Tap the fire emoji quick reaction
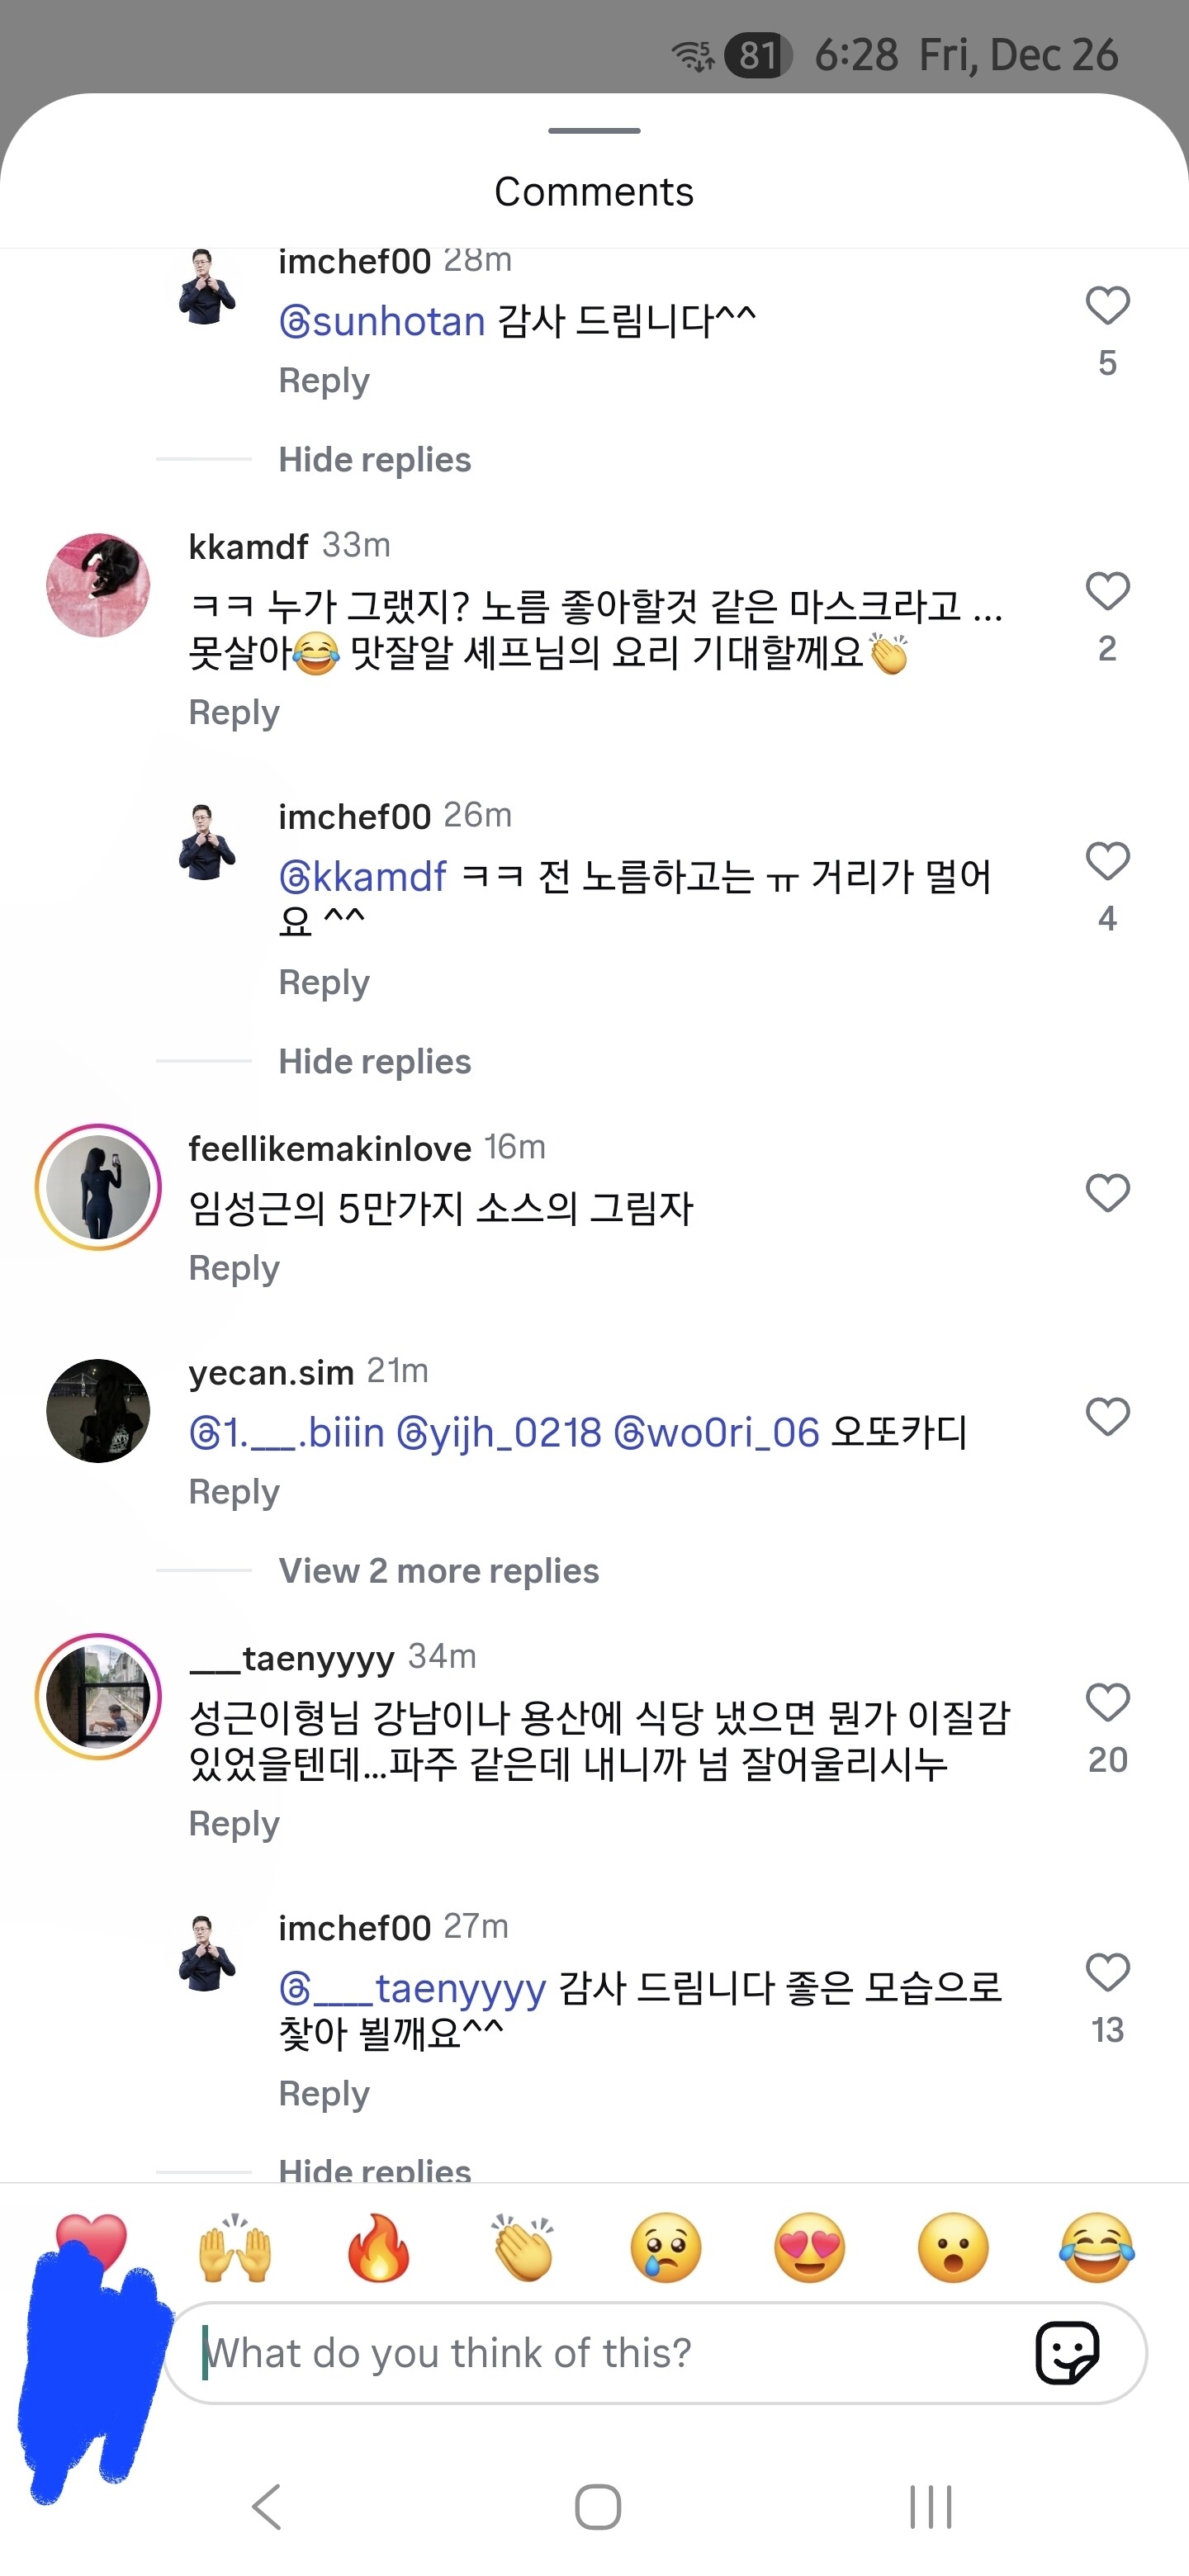The width and height of the screenshot is (1189, 2576). [x=378, y=2249]
